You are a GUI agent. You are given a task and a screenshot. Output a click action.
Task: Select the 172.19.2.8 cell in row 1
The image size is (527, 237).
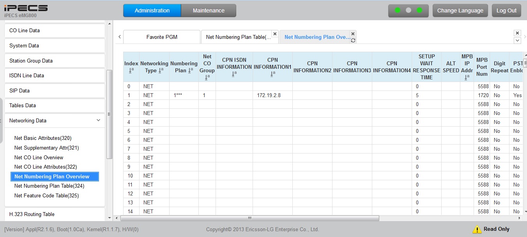point(269,95)
